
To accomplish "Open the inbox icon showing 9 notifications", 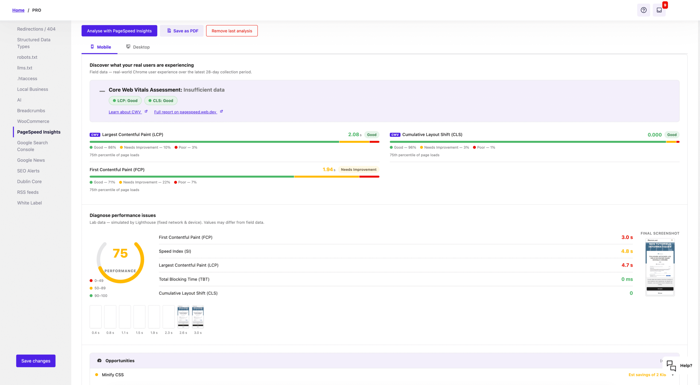I will [659, 10].
